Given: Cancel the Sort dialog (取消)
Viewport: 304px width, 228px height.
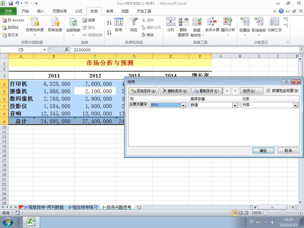Looking at the screenshot, I should pos(288,151).
